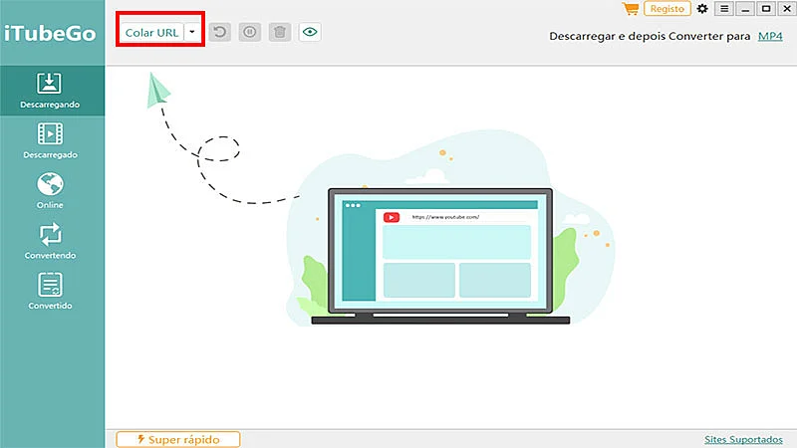Toggle the eye private mode icon
This screenshot has height=448, width=797.
(x=310, y=32)
